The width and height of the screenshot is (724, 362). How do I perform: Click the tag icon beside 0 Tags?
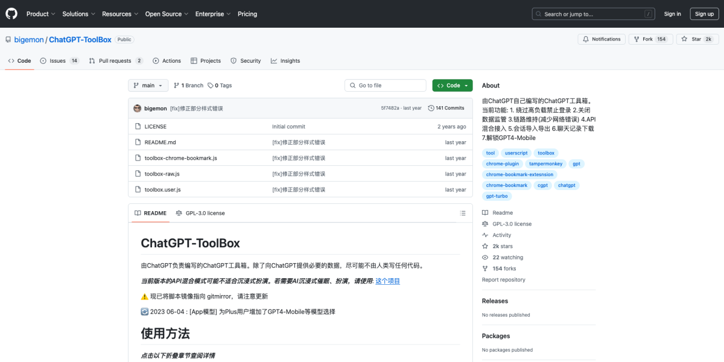click(x=211, y=85)
